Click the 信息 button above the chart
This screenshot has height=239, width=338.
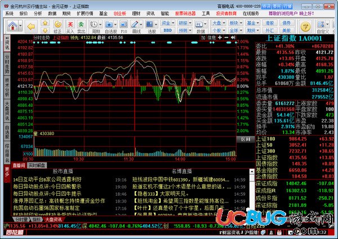click(x=211, y=38)
